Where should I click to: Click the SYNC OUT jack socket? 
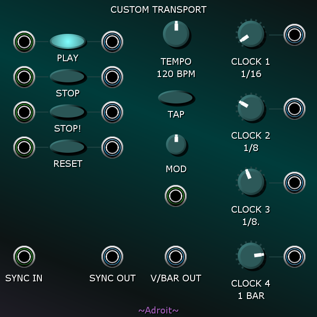tap(112, 257)
